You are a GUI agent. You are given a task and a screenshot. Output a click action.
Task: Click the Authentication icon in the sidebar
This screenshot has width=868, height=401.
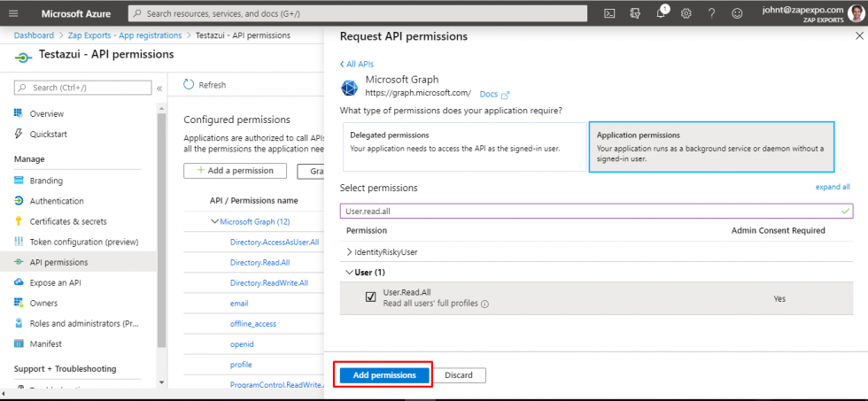coord(19,201)
